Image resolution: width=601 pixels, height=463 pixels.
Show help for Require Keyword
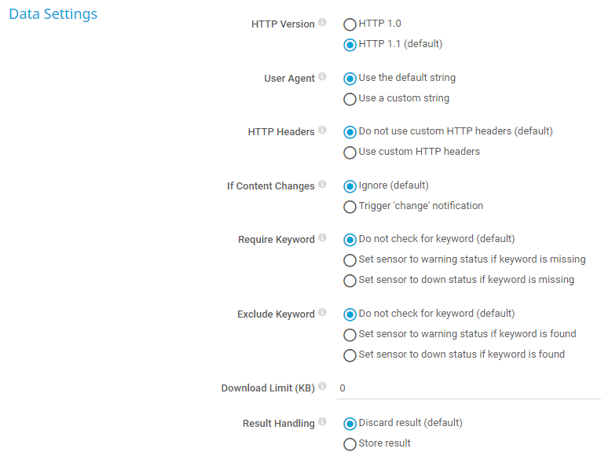click(x=323, y=239)
